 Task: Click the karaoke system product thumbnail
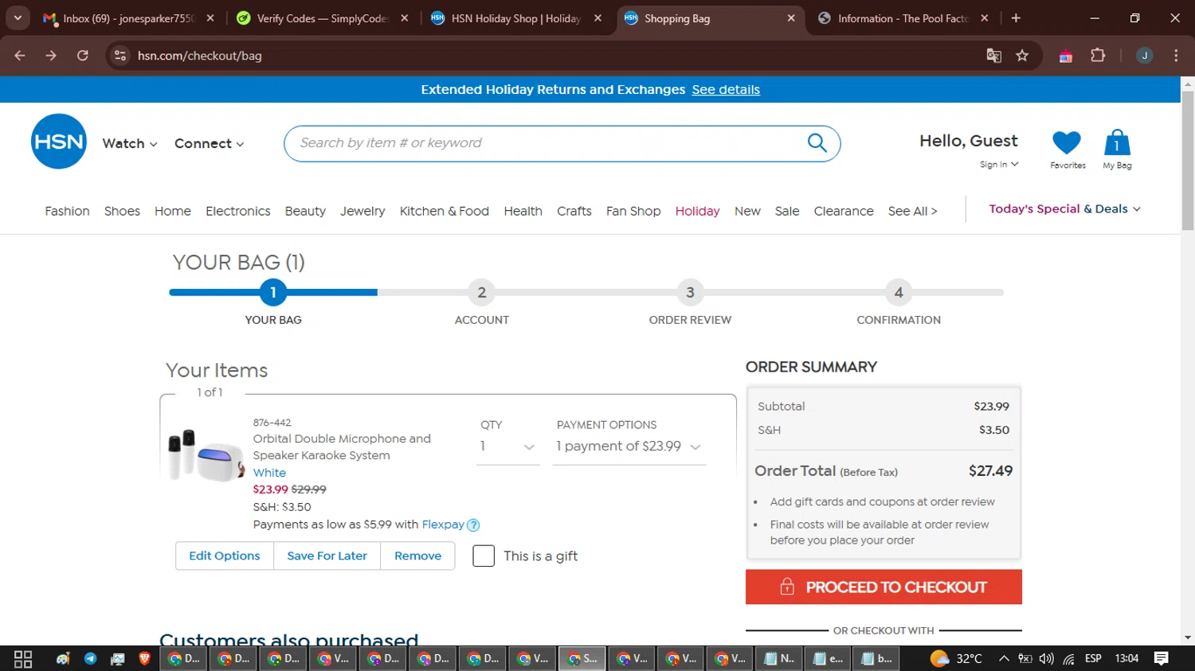206,455
